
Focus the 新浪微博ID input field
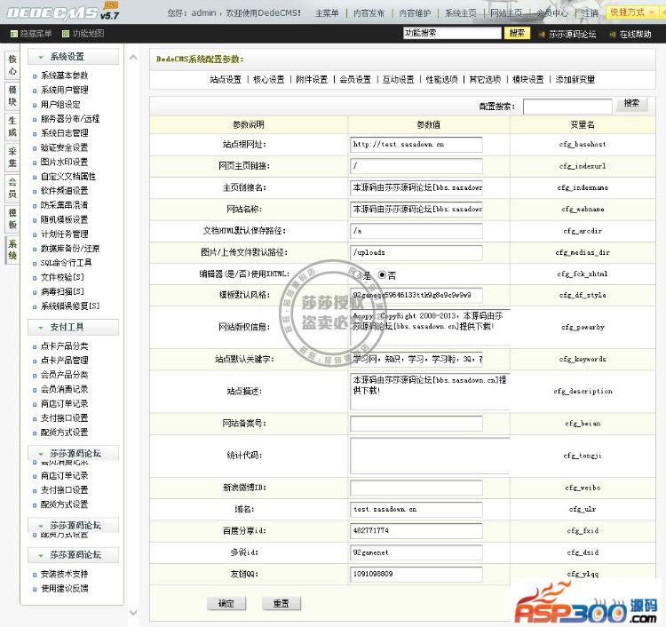click(416, 488)
